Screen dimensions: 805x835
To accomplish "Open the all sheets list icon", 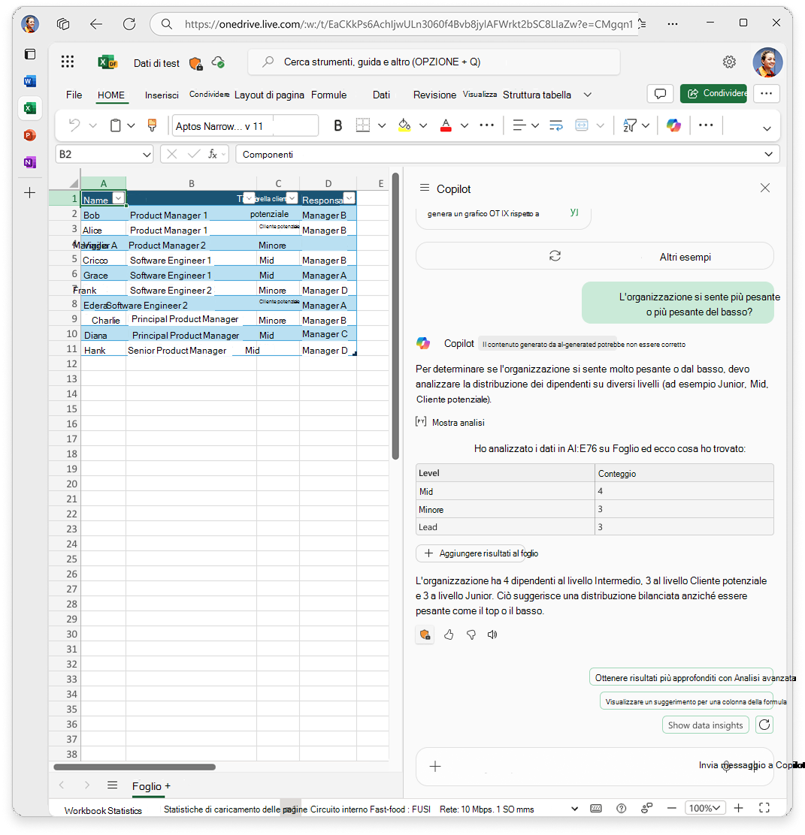I will point(112,785).
